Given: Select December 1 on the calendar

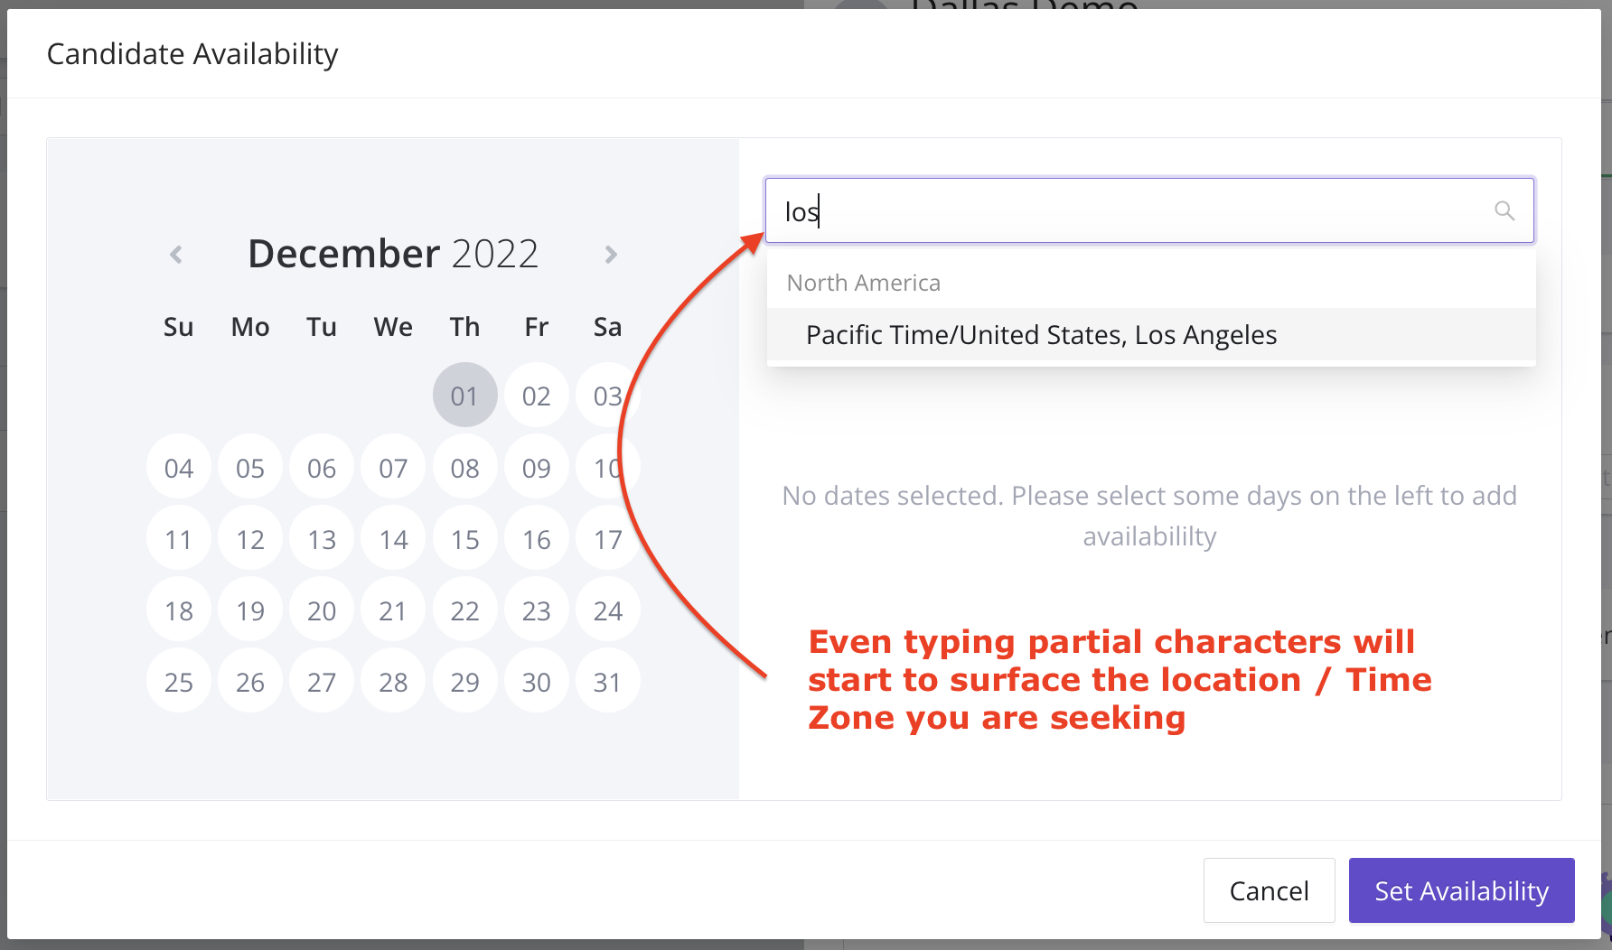Looking at the screenshot, I should tap(464, 395).
